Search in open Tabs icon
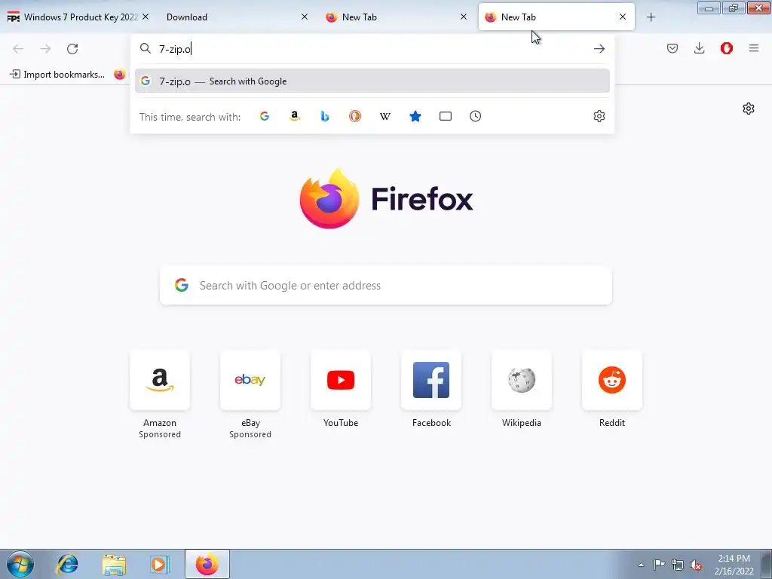The width and height of the screenshot is (772, 579). point(445,116)
